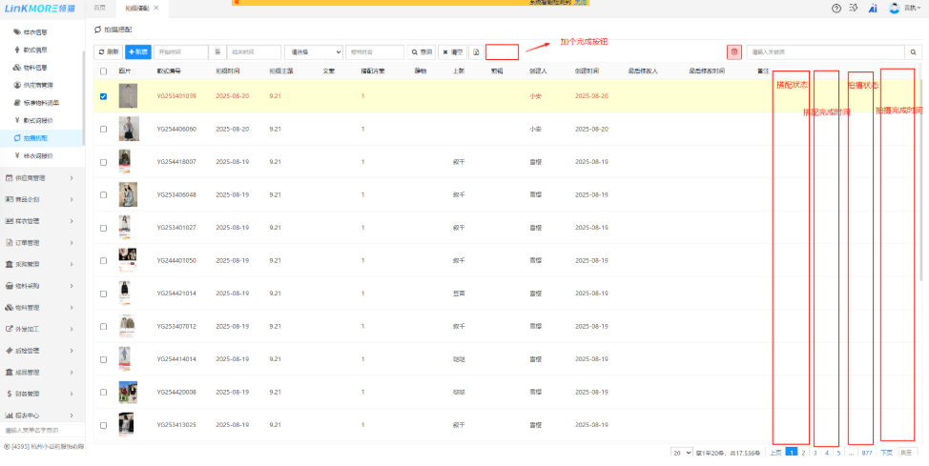The width and height of the screenshot is (929, 466).
Task: Open the AI assistant icon
Action: point(872,8)
